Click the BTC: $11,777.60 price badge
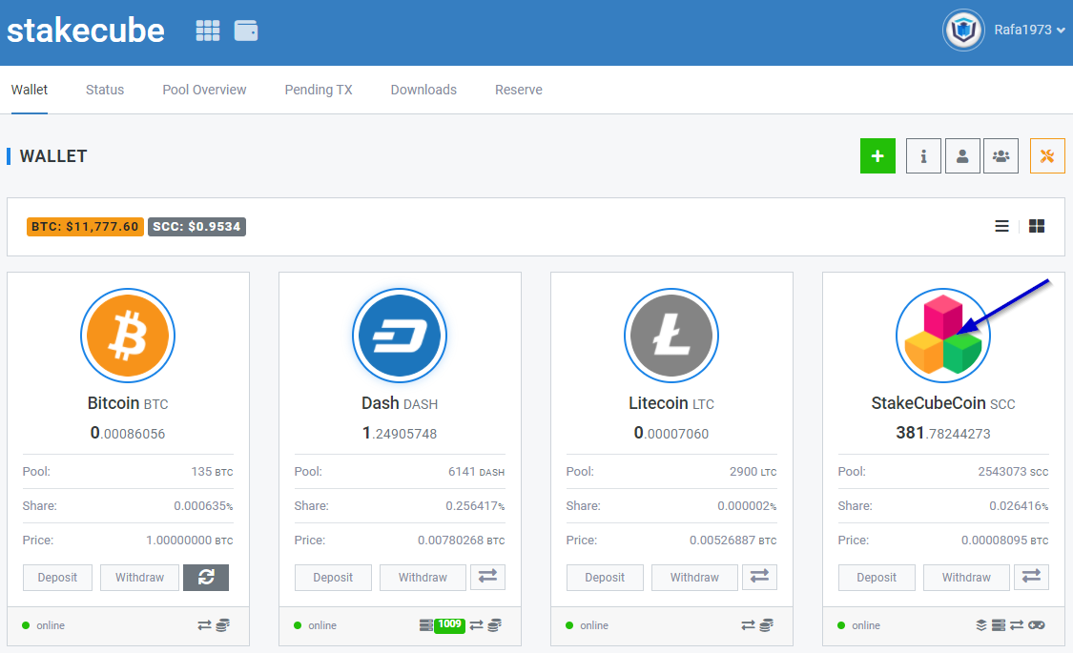Image resolution: width=1073 pixels, height=653 pixels. [x=85, y=226]
